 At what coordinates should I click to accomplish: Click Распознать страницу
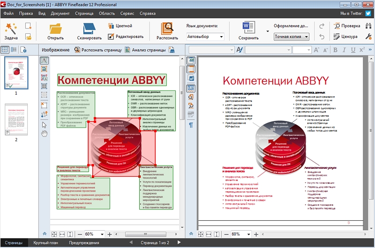[98, 50]
